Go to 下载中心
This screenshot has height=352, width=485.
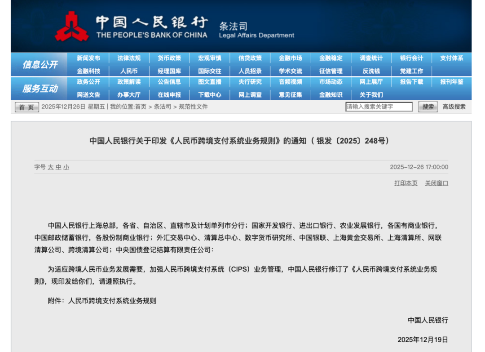pyautogui.click(x=210, y=95)
